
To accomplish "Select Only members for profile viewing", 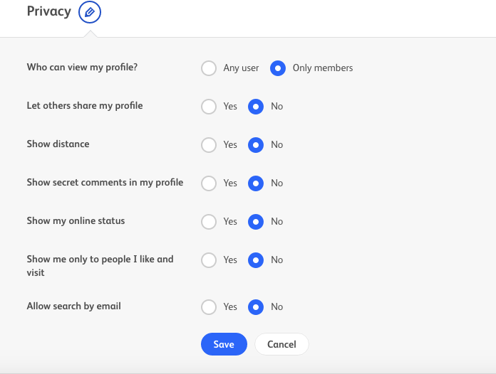I will point(278,68).
